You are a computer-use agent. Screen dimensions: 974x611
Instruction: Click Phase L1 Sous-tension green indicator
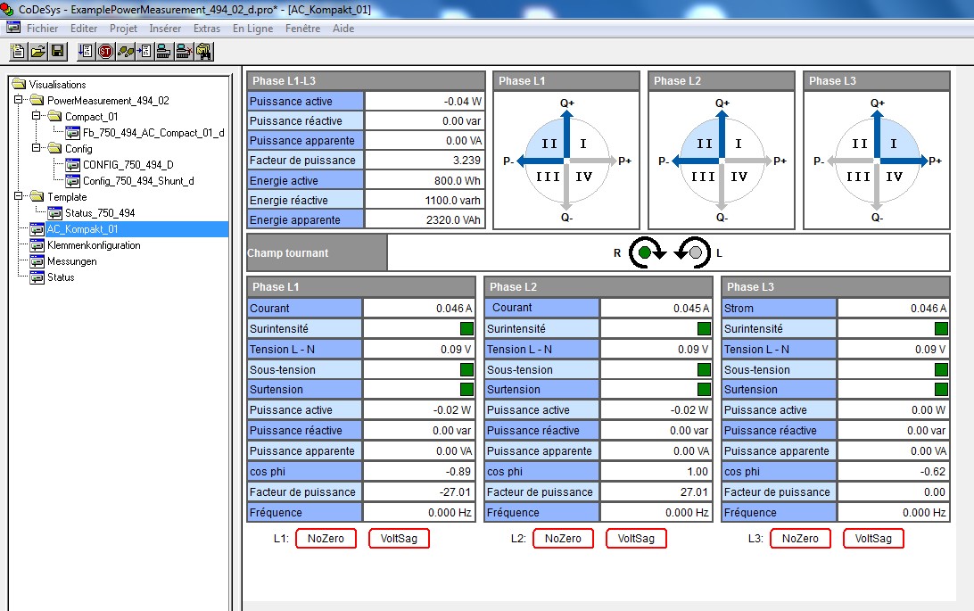point(466,369)
